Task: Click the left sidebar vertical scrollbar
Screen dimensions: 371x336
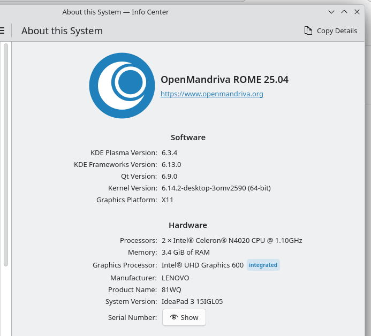Action: [x=6, y=155]
